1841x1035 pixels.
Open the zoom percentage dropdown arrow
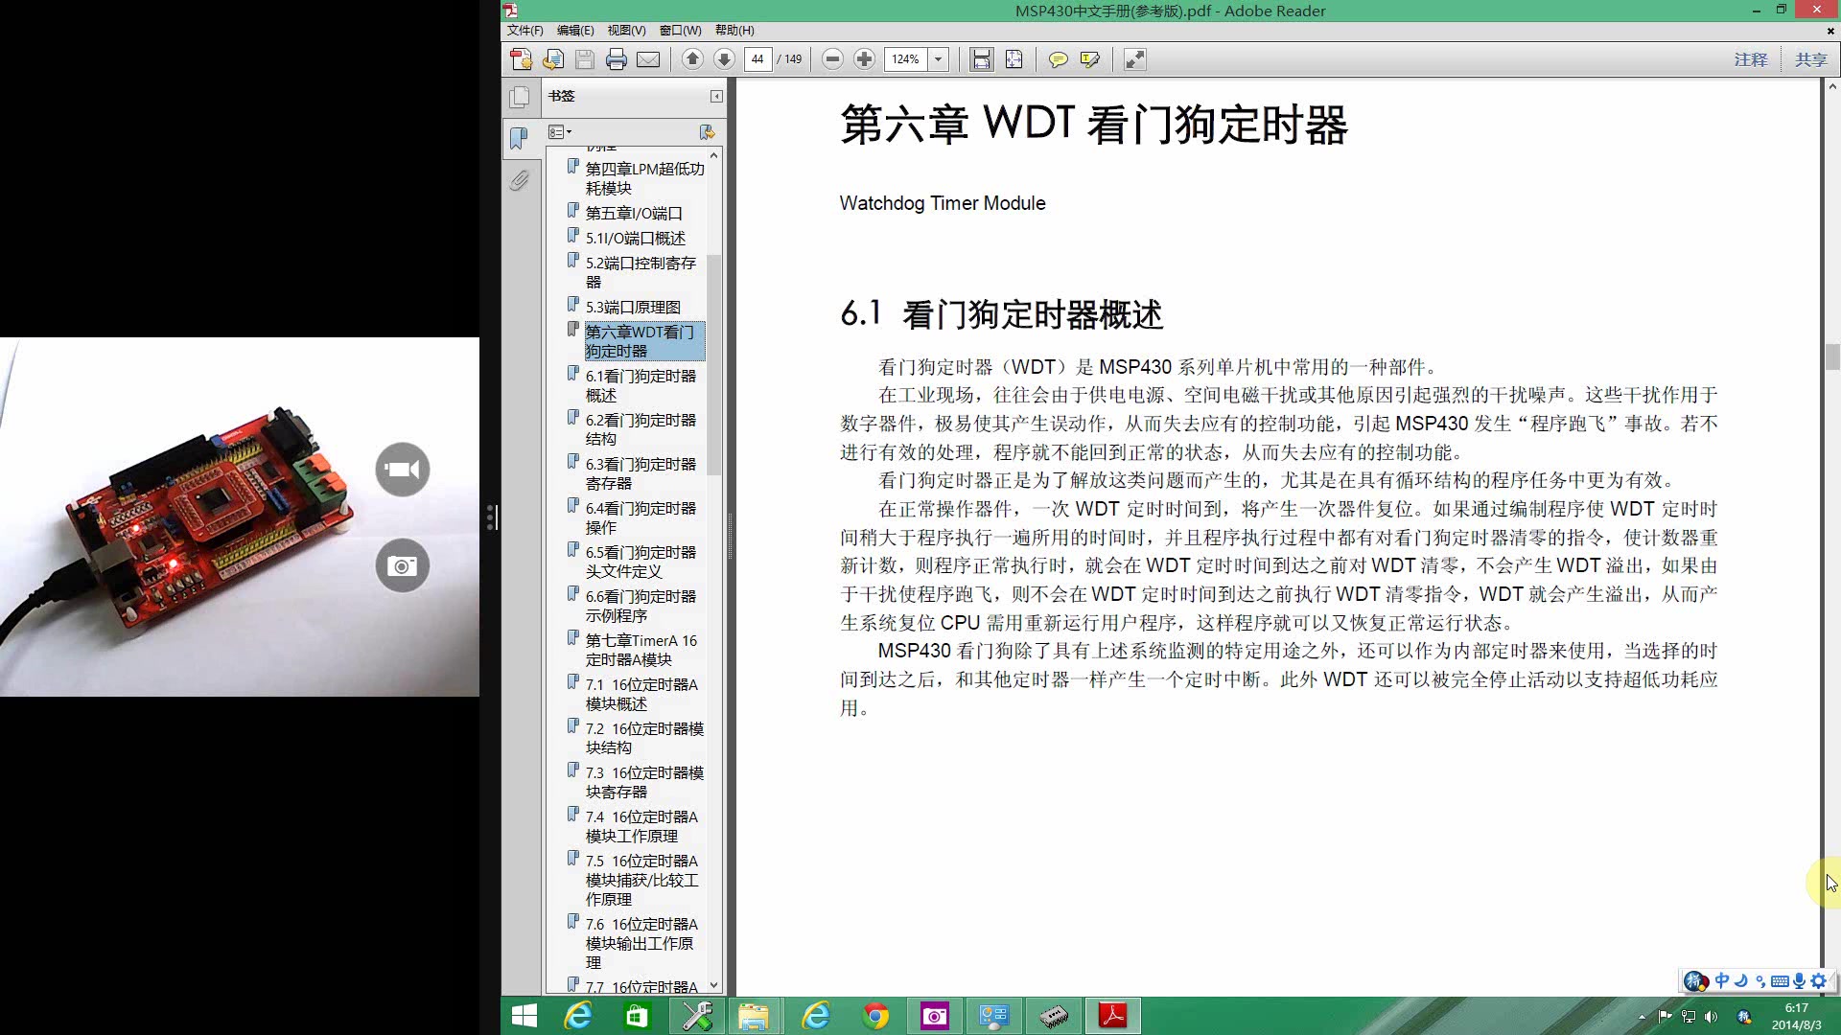tap(939, 59)
